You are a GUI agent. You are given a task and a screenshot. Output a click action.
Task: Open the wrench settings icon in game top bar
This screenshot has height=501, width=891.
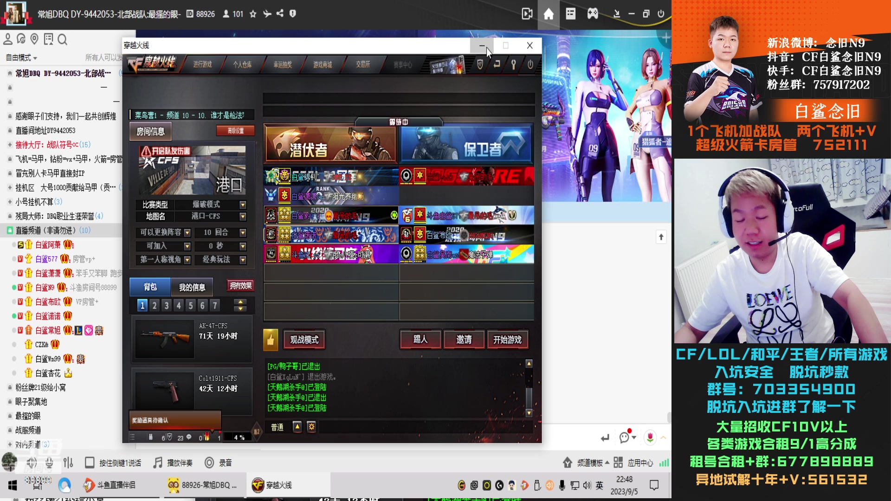tap(513, 65)
